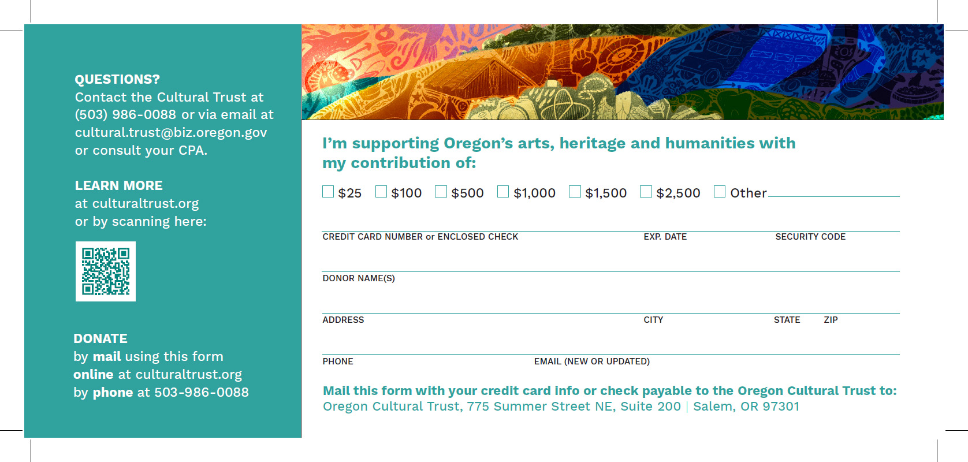Click the colorful banner illustration

623,72
